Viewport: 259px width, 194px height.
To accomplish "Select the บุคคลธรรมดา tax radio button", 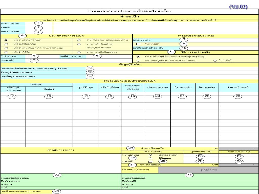I will click(x=150, y=155).
